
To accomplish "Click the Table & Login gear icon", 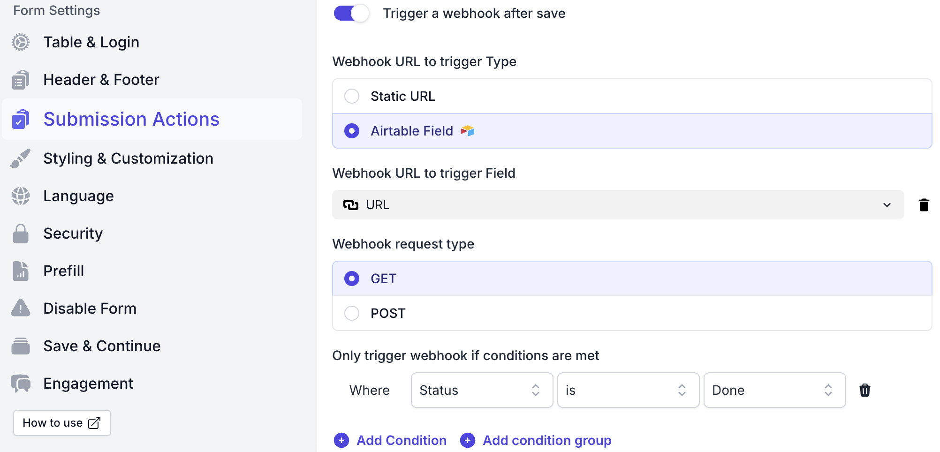I will coord(21,42).
